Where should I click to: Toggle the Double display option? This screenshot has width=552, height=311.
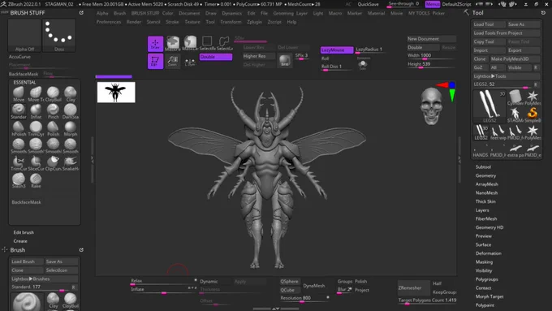(216, 57)
